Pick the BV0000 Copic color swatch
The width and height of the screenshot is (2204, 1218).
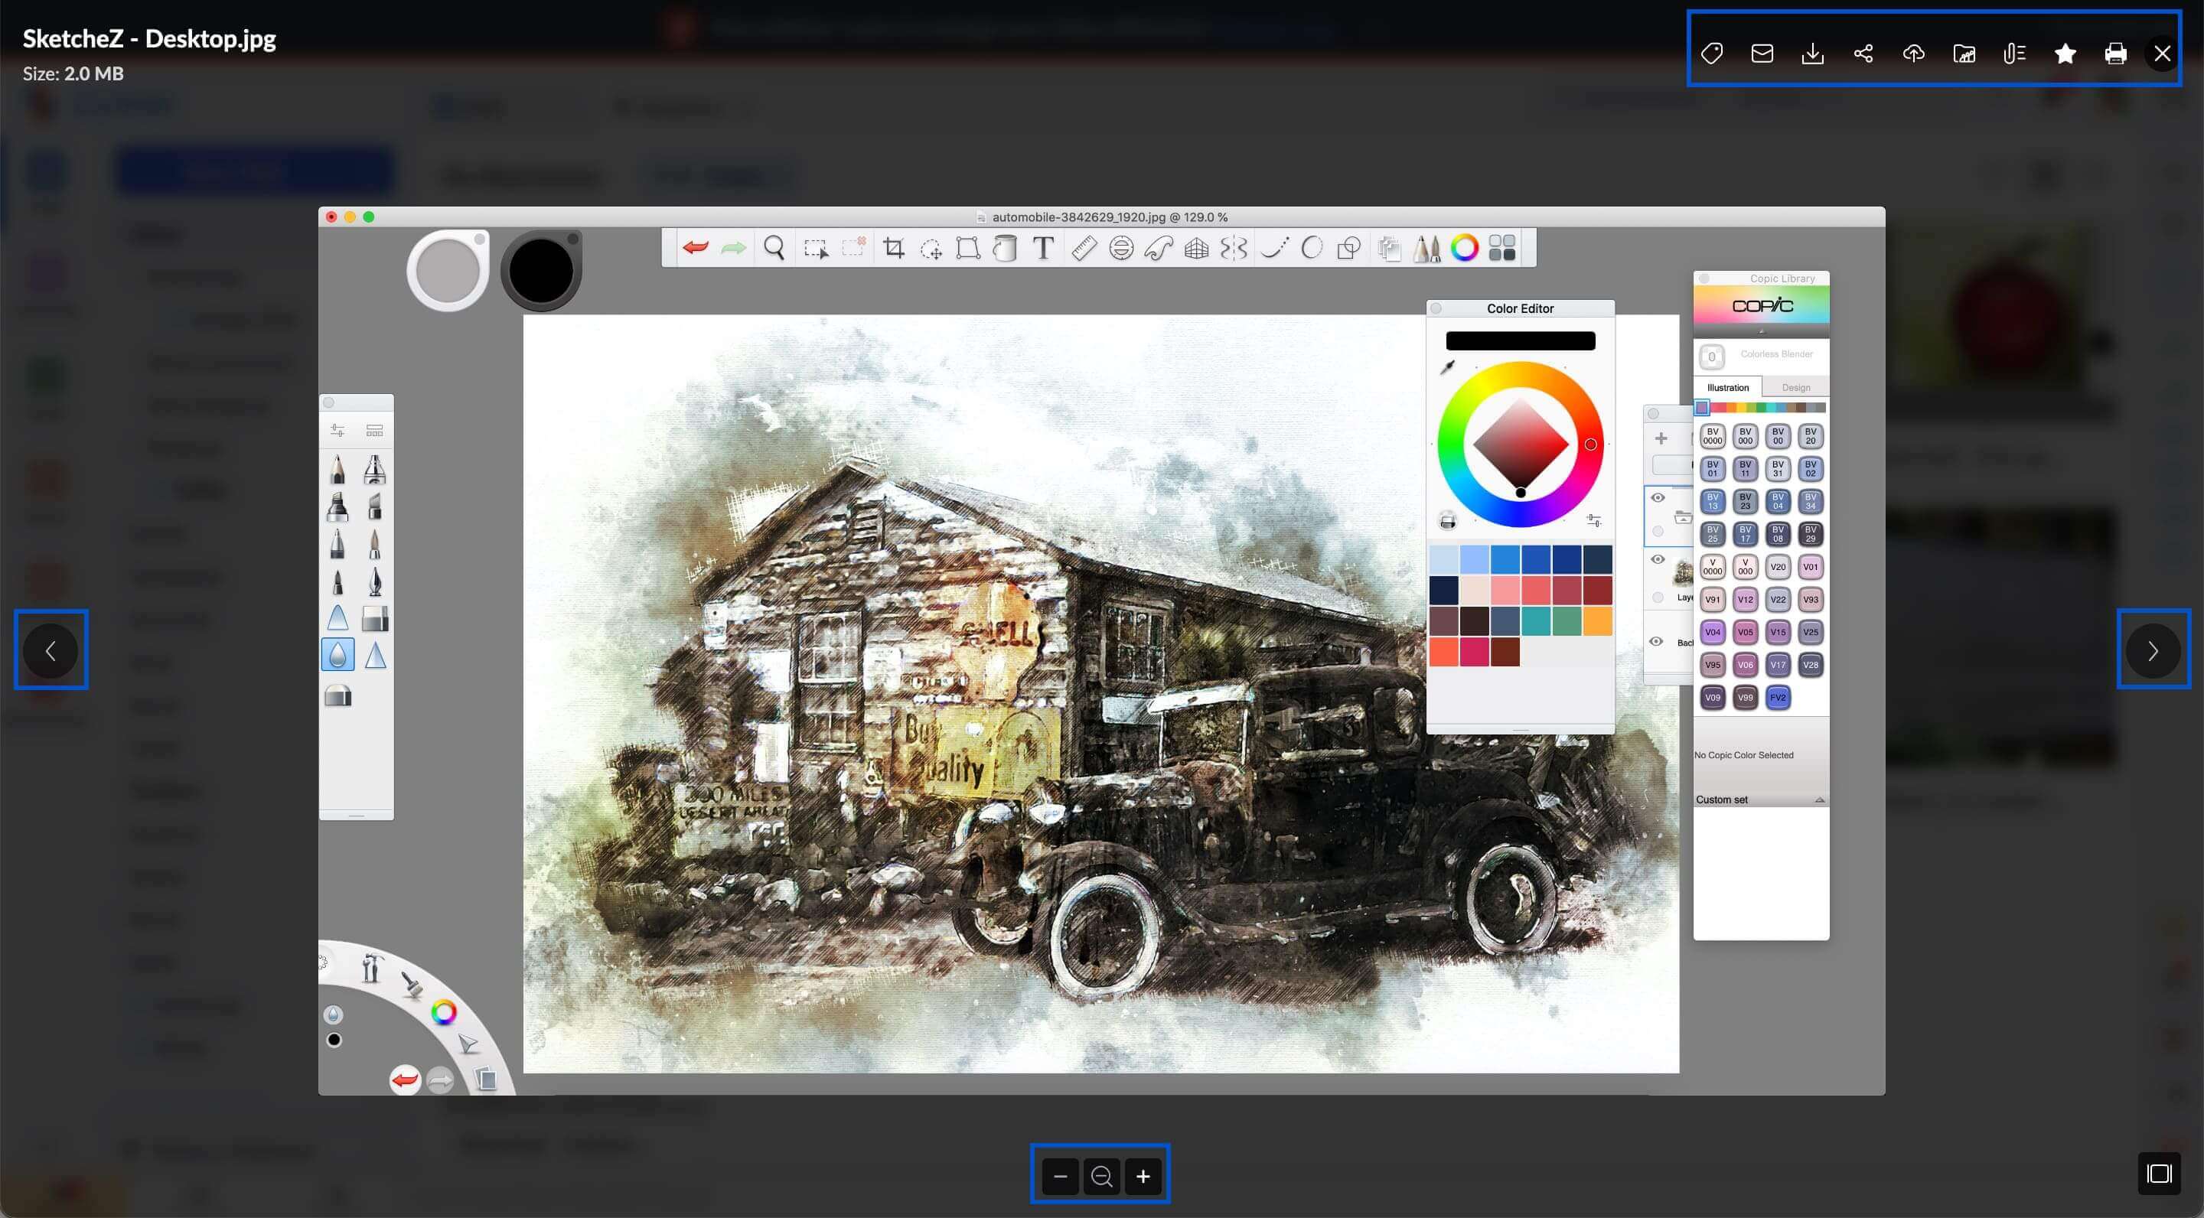(1712, 435)
